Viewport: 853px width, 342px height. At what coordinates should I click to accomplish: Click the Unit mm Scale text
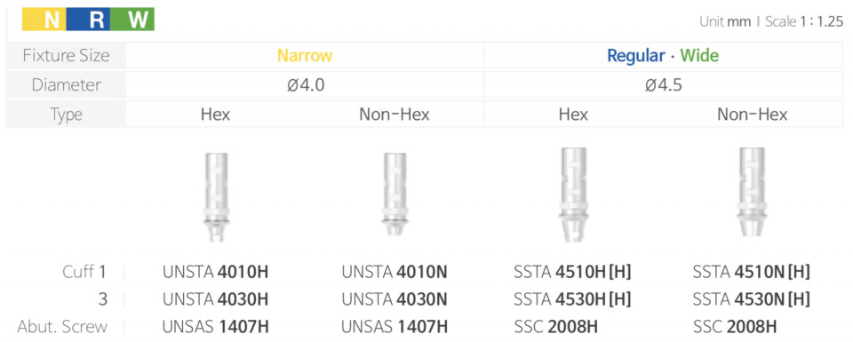[771, 21]
